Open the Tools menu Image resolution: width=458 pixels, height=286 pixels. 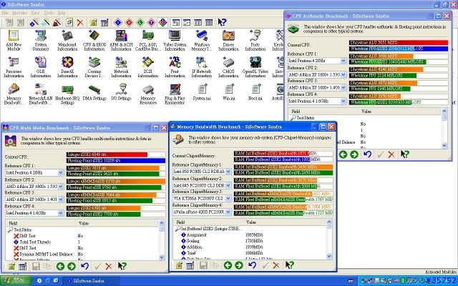[x=49, y=13]
